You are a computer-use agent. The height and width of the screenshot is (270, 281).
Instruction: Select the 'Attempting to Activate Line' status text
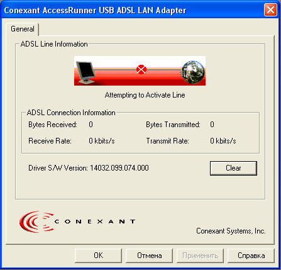145,95
